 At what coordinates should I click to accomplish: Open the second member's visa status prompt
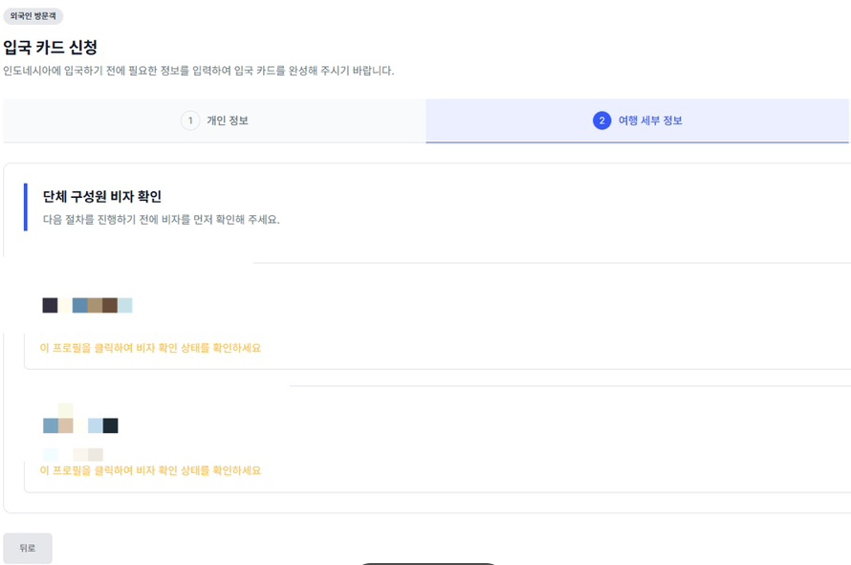click(150, 470)
